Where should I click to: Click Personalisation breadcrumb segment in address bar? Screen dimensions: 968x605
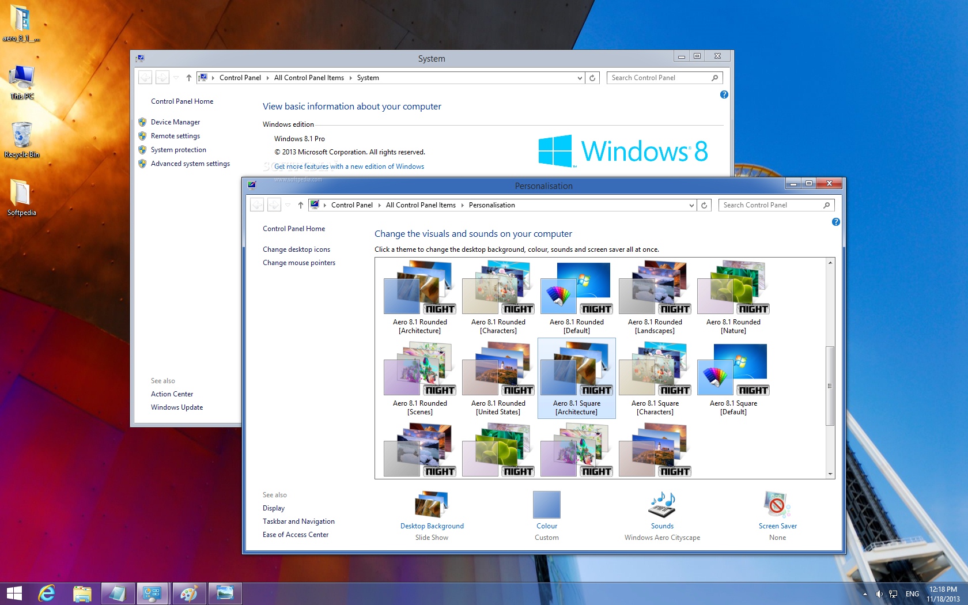tap(491, 205)
